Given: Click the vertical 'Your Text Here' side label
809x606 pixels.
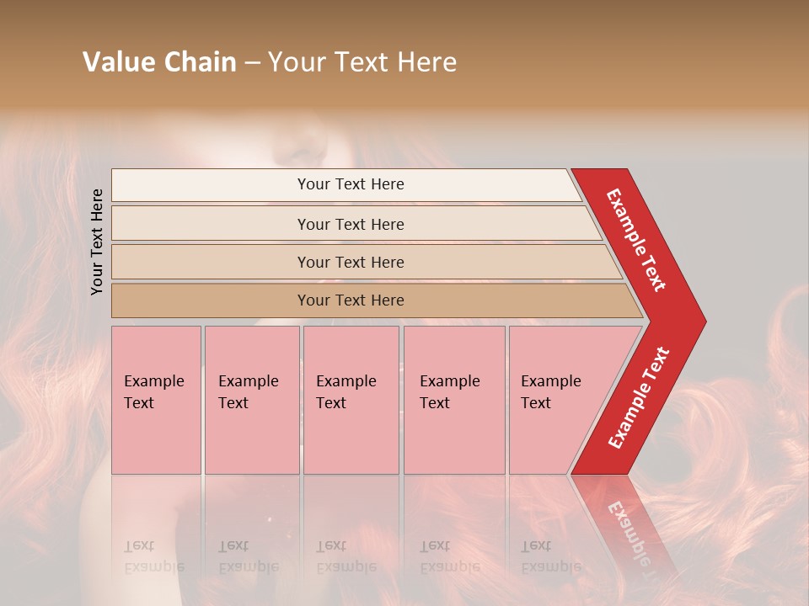Looking at the screenshot, I should [x=97, y=242].
